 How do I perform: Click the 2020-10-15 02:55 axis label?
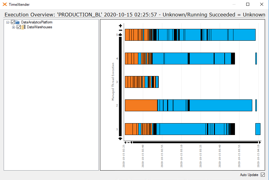tap(162, 156)
